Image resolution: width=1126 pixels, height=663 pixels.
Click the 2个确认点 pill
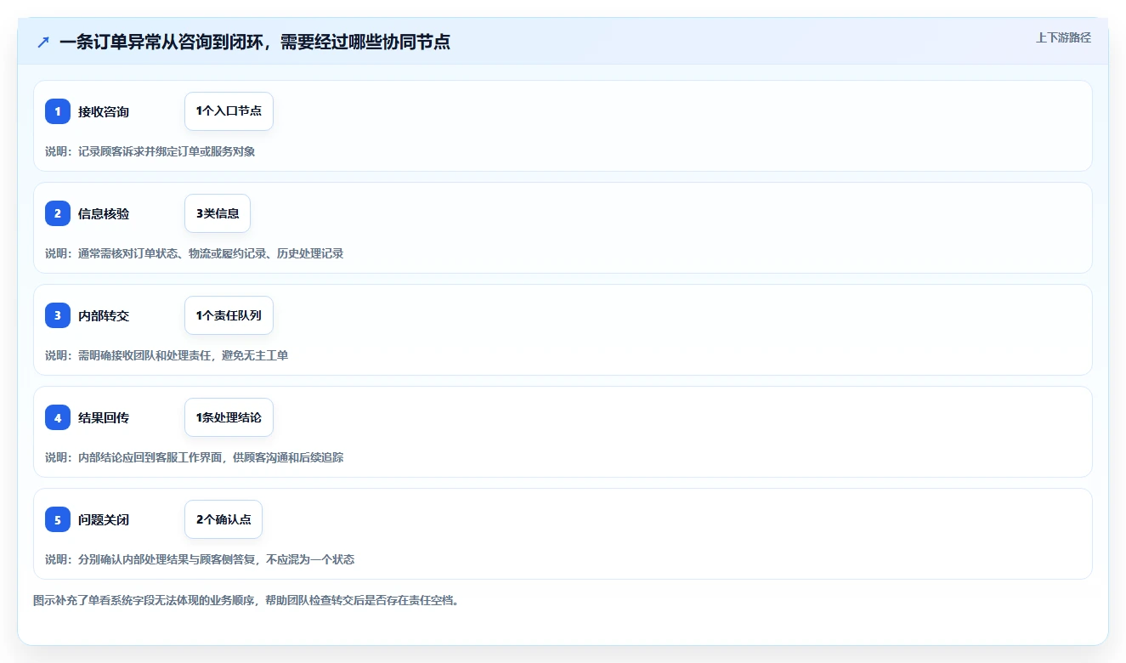(x=224, y=519)
